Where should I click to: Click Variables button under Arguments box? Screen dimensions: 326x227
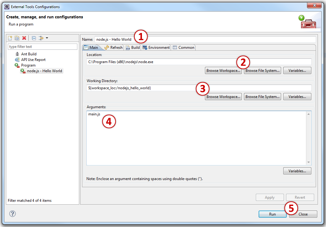[297, 171]
